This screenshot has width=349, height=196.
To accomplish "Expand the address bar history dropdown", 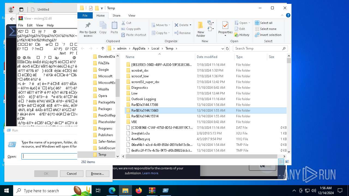I will coord(223,48).
